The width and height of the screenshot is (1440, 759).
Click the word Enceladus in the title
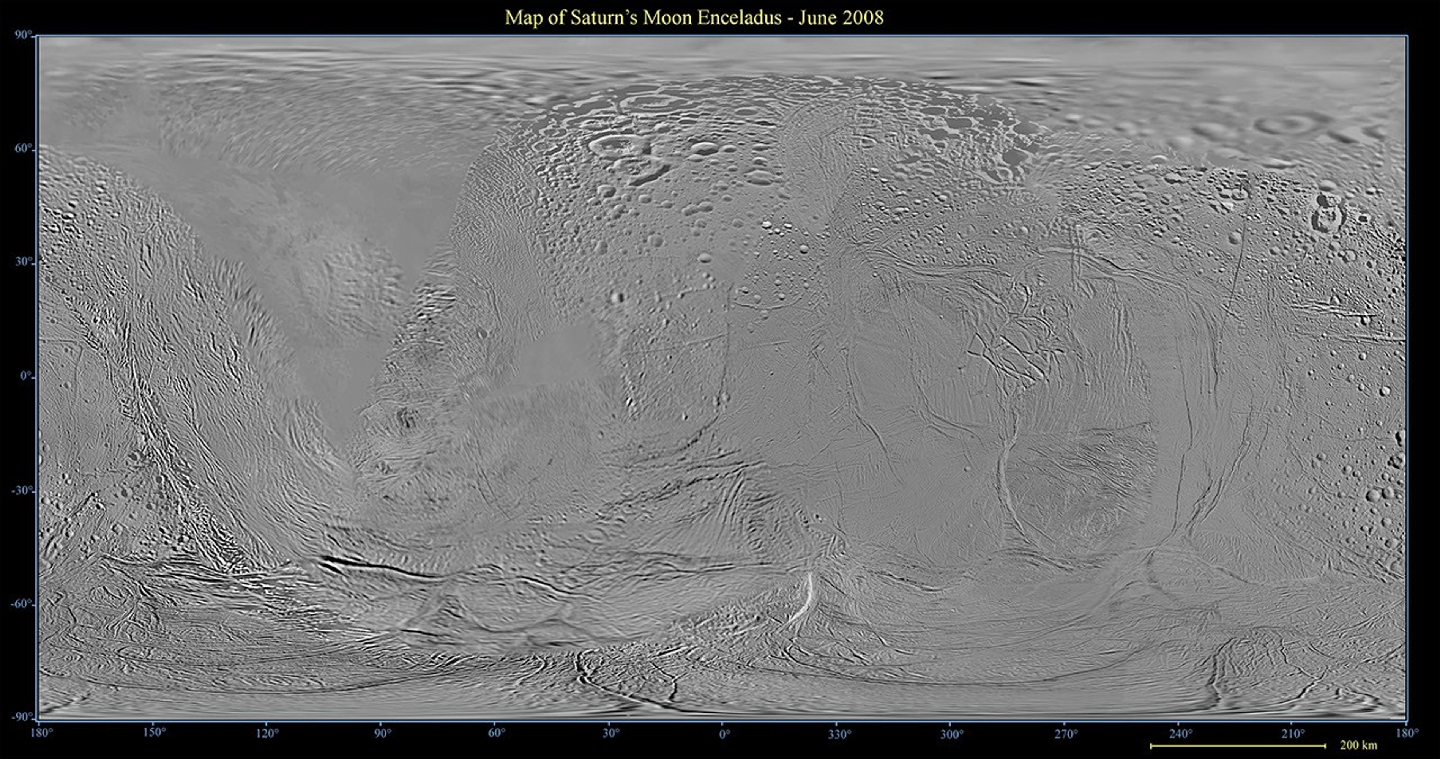click(739, 18)
